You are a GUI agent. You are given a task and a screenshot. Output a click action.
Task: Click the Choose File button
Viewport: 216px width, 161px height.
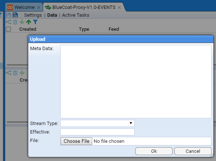click(x=76, y=141)
